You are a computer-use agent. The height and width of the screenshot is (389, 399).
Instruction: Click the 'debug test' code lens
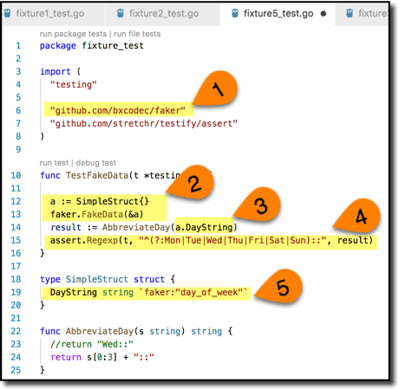(x=96, y=163)
